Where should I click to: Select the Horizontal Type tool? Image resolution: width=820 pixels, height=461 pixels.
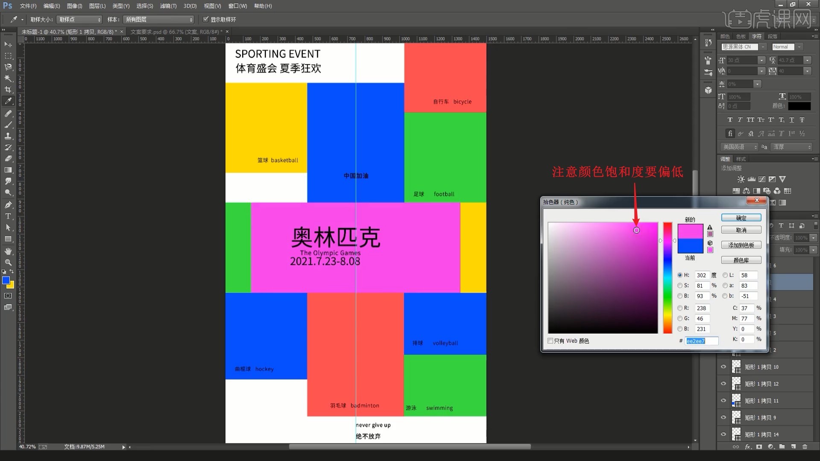[8, 216]
